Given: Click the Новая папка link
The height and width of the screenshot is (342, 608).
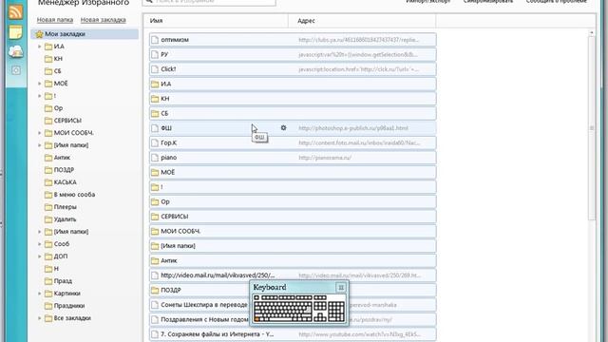Looking at the screenshot, I should point(55,20).
